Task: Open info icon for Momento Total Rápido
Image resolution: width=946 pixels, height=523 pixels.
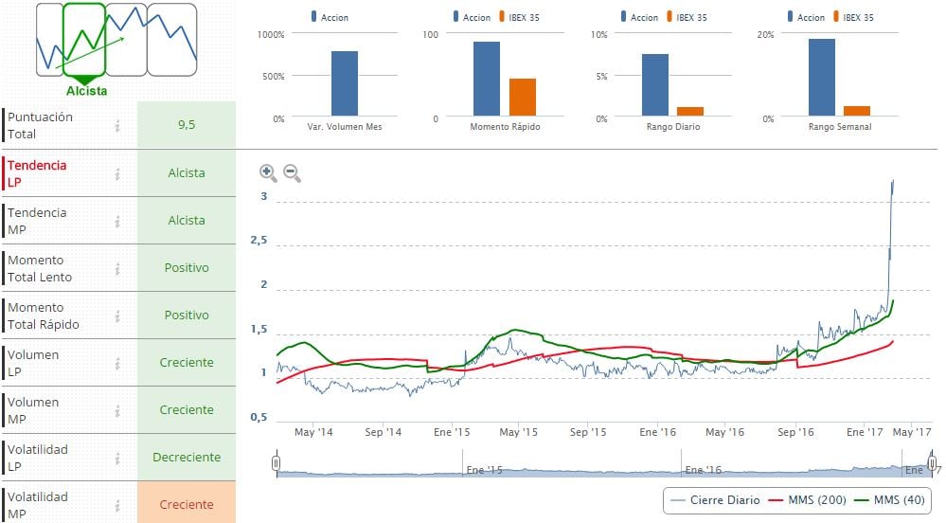Action: (117, 316)
